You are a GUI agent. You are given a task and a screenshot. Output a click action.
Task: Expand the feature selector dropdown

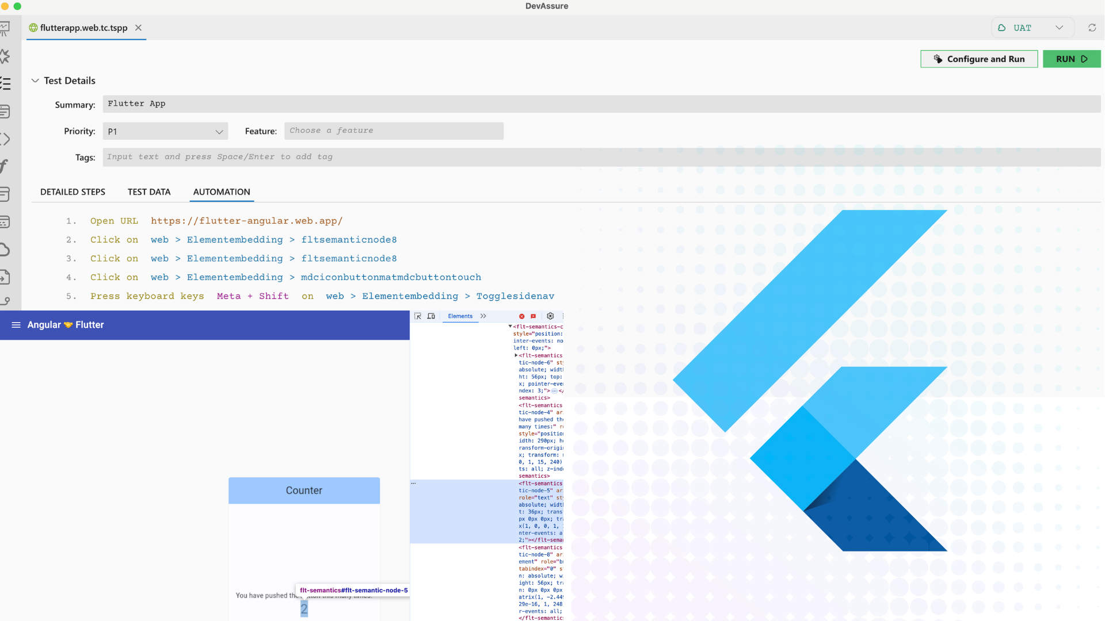tap(393, 131)
